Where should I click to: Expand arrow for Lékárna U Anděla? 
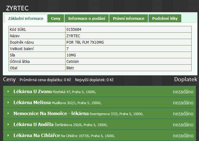coord(8,125)
